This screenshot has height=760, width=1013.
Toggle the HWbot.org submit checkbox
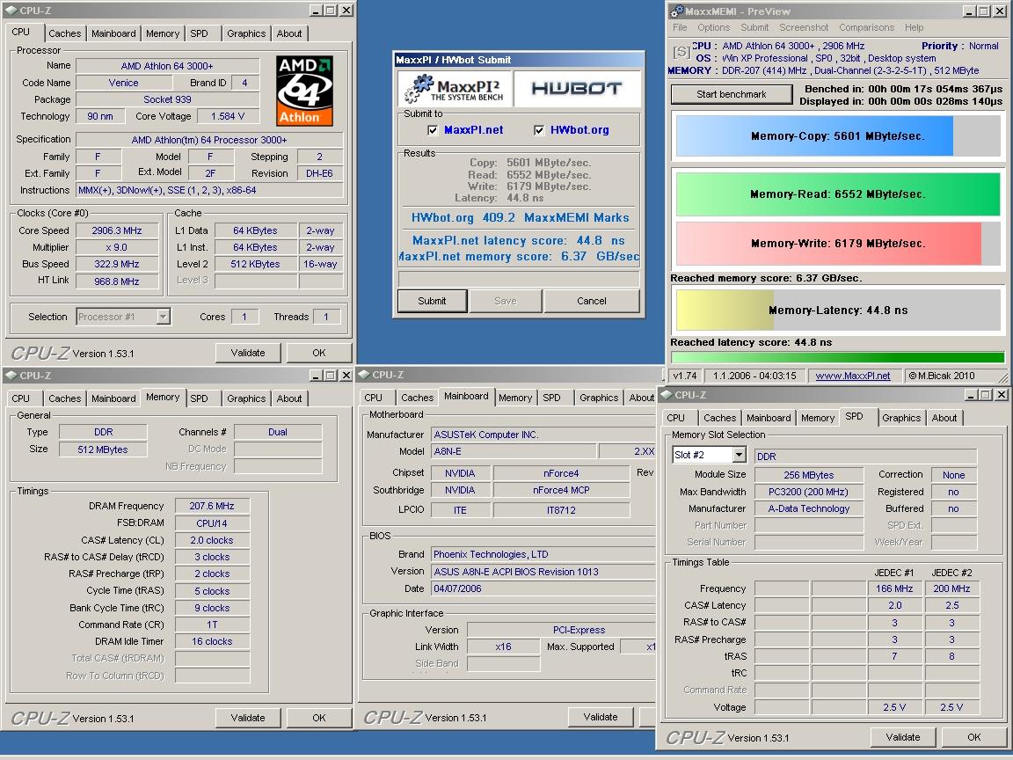coord(539,130)
